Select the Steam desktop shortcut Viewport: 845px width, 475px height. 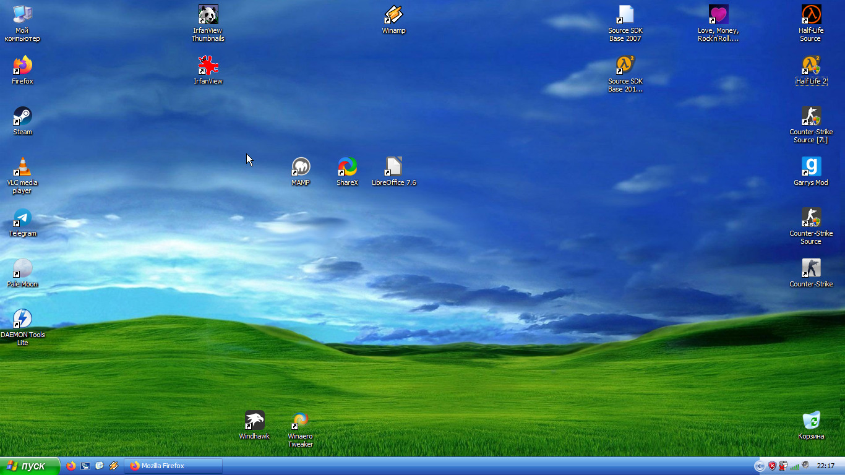click(22, 116)
